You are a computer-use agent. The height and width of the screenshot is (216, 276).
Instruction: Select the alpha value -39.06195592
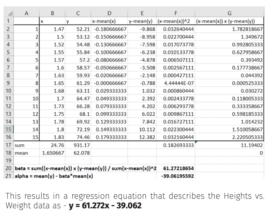(x=176, y=176)
